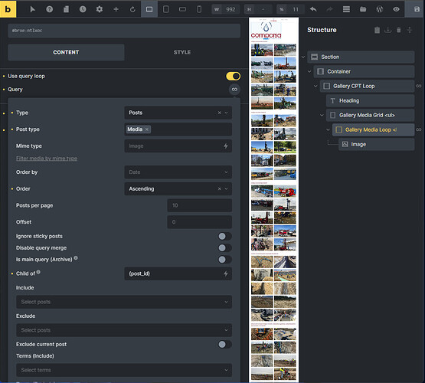Click the add element plus icon
The image size is (425, 383).
(116, 9)
